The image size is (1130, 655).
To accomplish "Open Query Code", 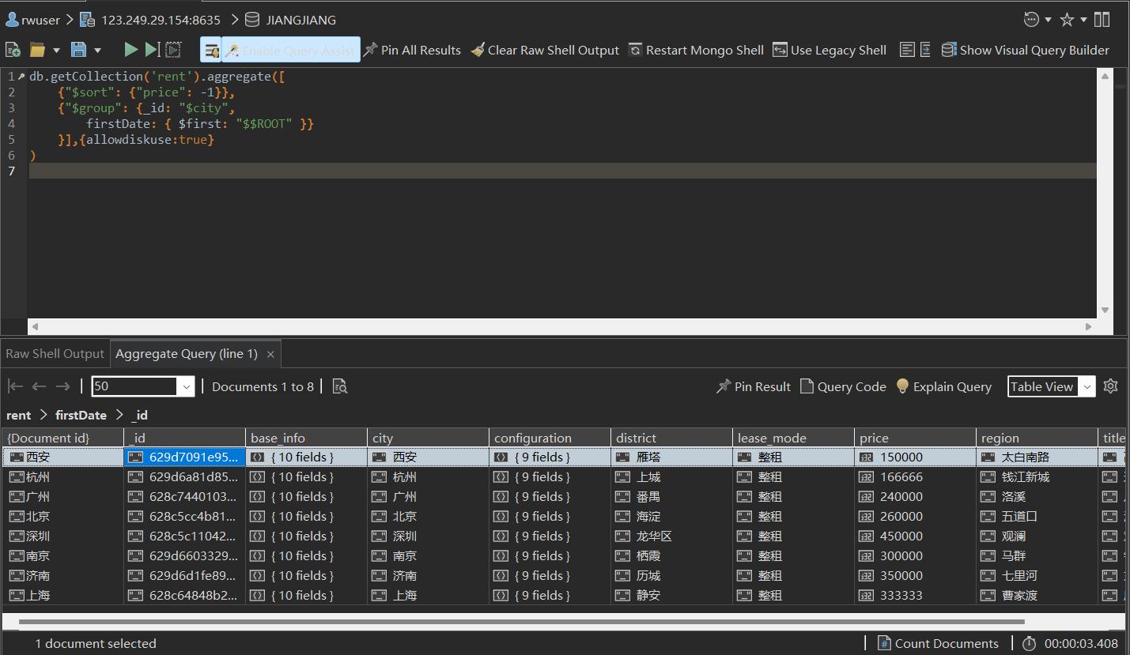I will [x=843, y=386].
